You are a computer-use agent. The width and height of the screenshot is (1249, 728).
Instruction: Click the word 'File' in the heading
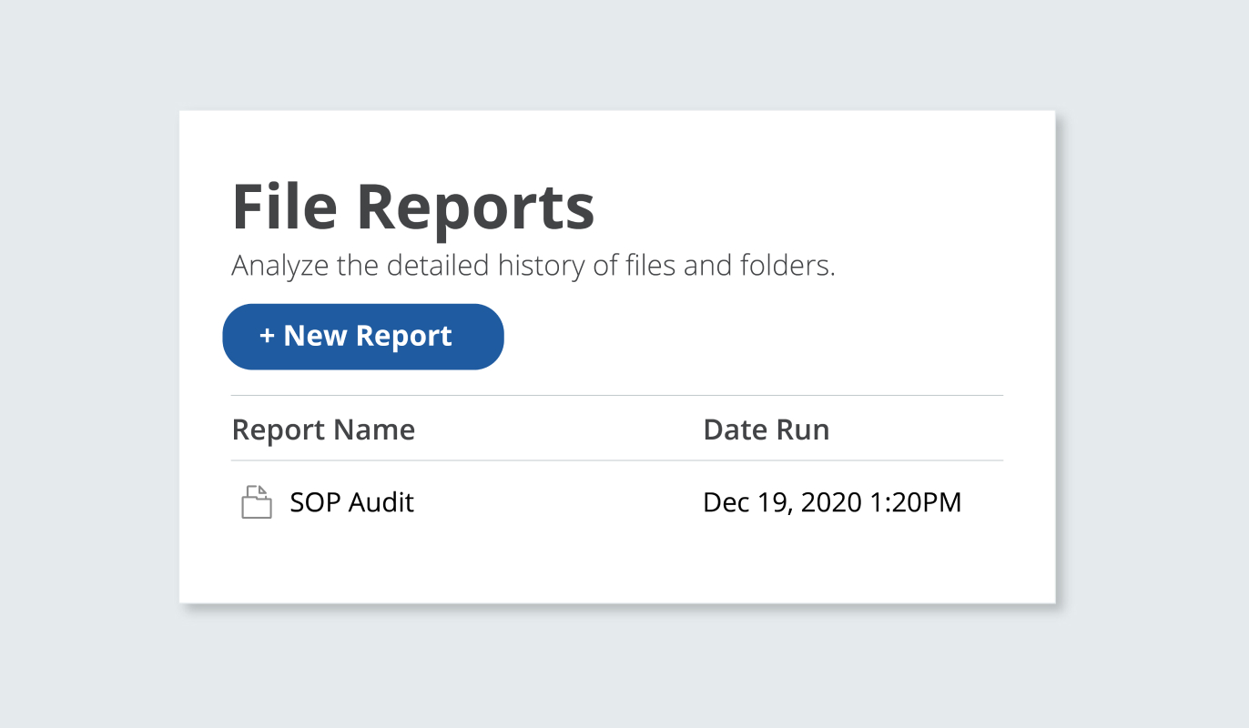pos(286,207)
